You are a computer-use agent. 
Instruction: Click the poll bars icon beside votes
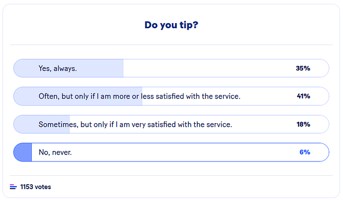click(x=13, y=187)
